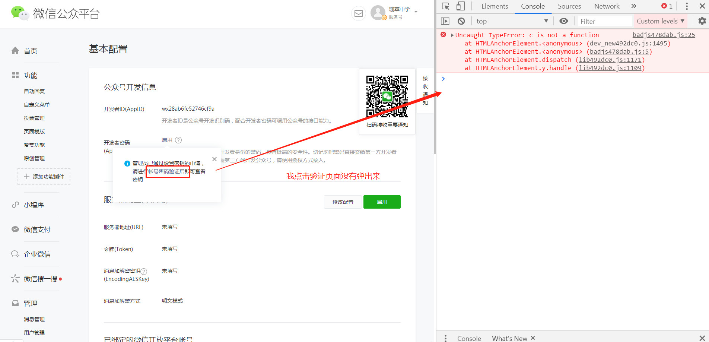This screenshot has height=342, width=709.
Task: Click the 修改配置 button
Action: pyautogui.click(x=343, y=202)
